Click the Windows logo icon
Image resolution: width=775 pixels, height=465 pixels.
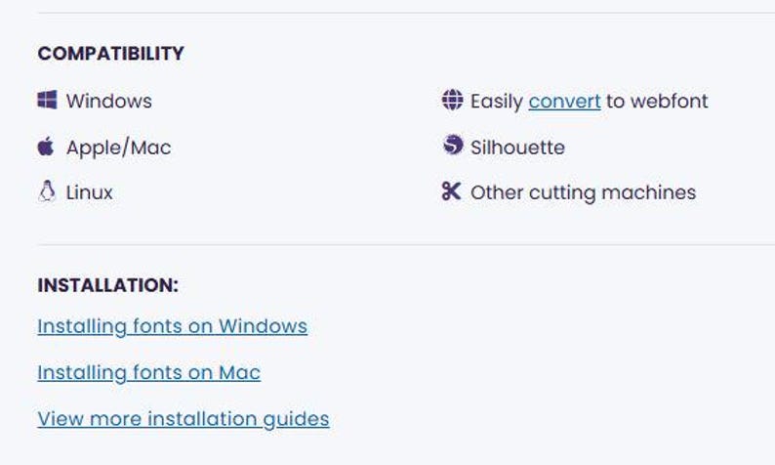pyautogui.click(x=47, y=100)
